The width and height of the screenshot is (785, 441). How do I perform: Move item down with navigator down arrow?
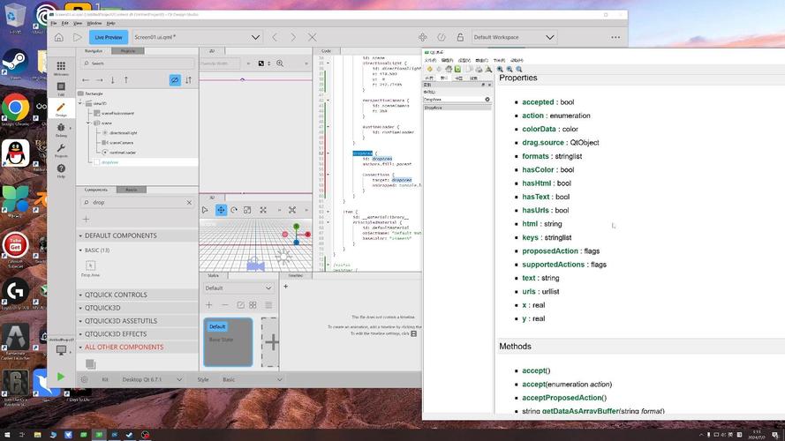pyautogui.click(x=113, y=80)
